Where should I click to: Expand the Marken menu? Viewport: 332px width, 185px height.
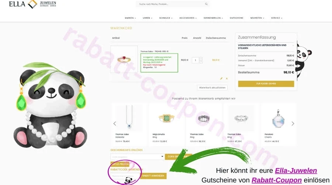pos(130,18)
